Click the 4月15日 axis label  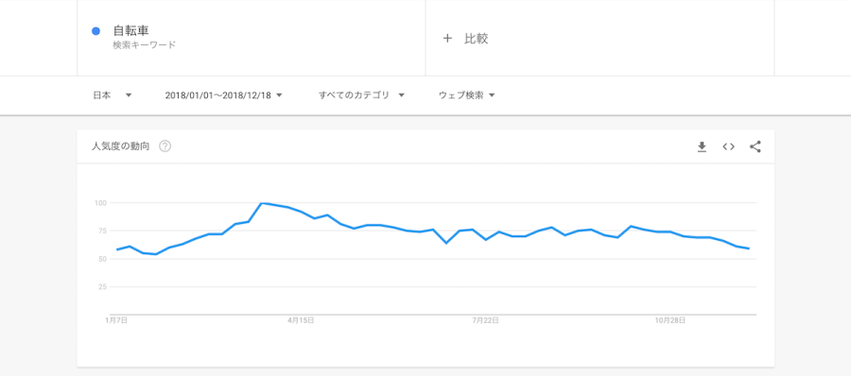300,320
